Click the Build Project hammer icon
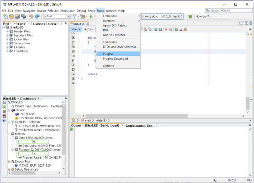 click(x=74, y=16)
